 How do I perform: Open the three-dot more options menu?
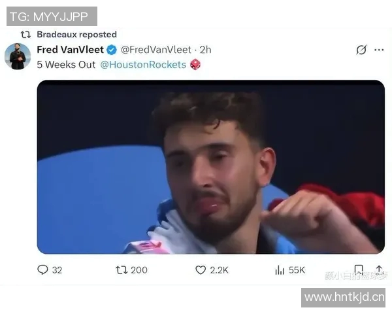[x=379, y=50]
